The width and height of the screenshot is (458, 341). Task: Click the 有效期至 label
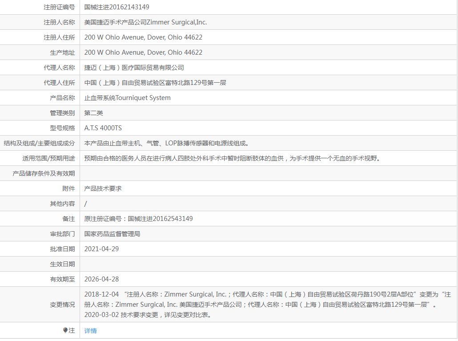tap(62, 279)
